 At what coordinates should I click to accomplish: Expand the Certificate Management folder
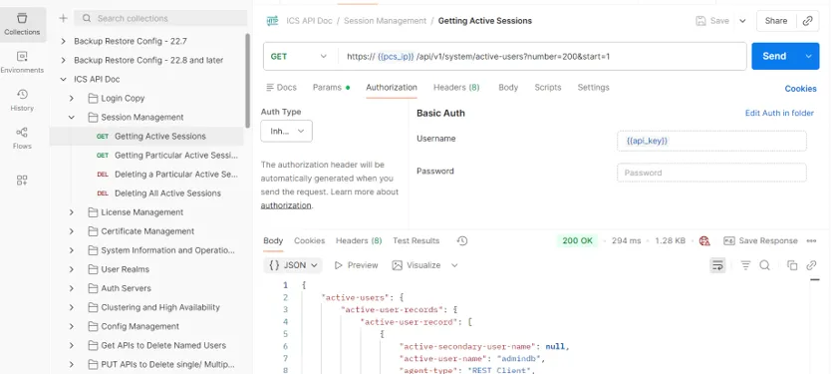tap(72, 231)
